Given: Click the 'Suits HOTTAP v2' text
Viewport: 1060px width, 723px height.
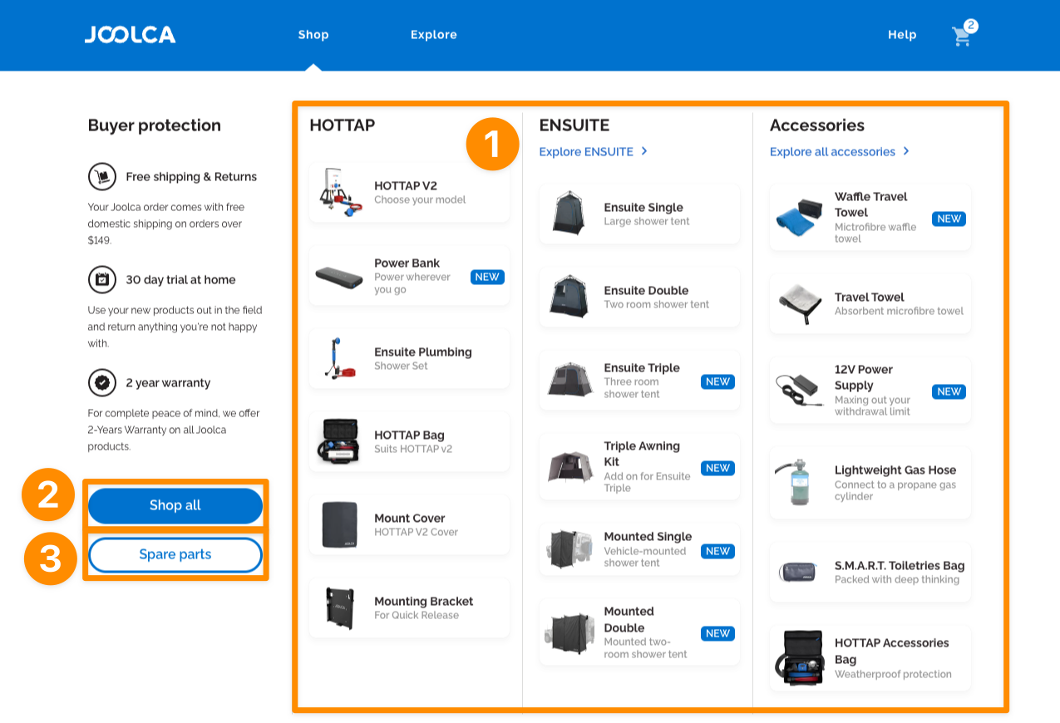Looking at the screenshot, I should (413, 449).
